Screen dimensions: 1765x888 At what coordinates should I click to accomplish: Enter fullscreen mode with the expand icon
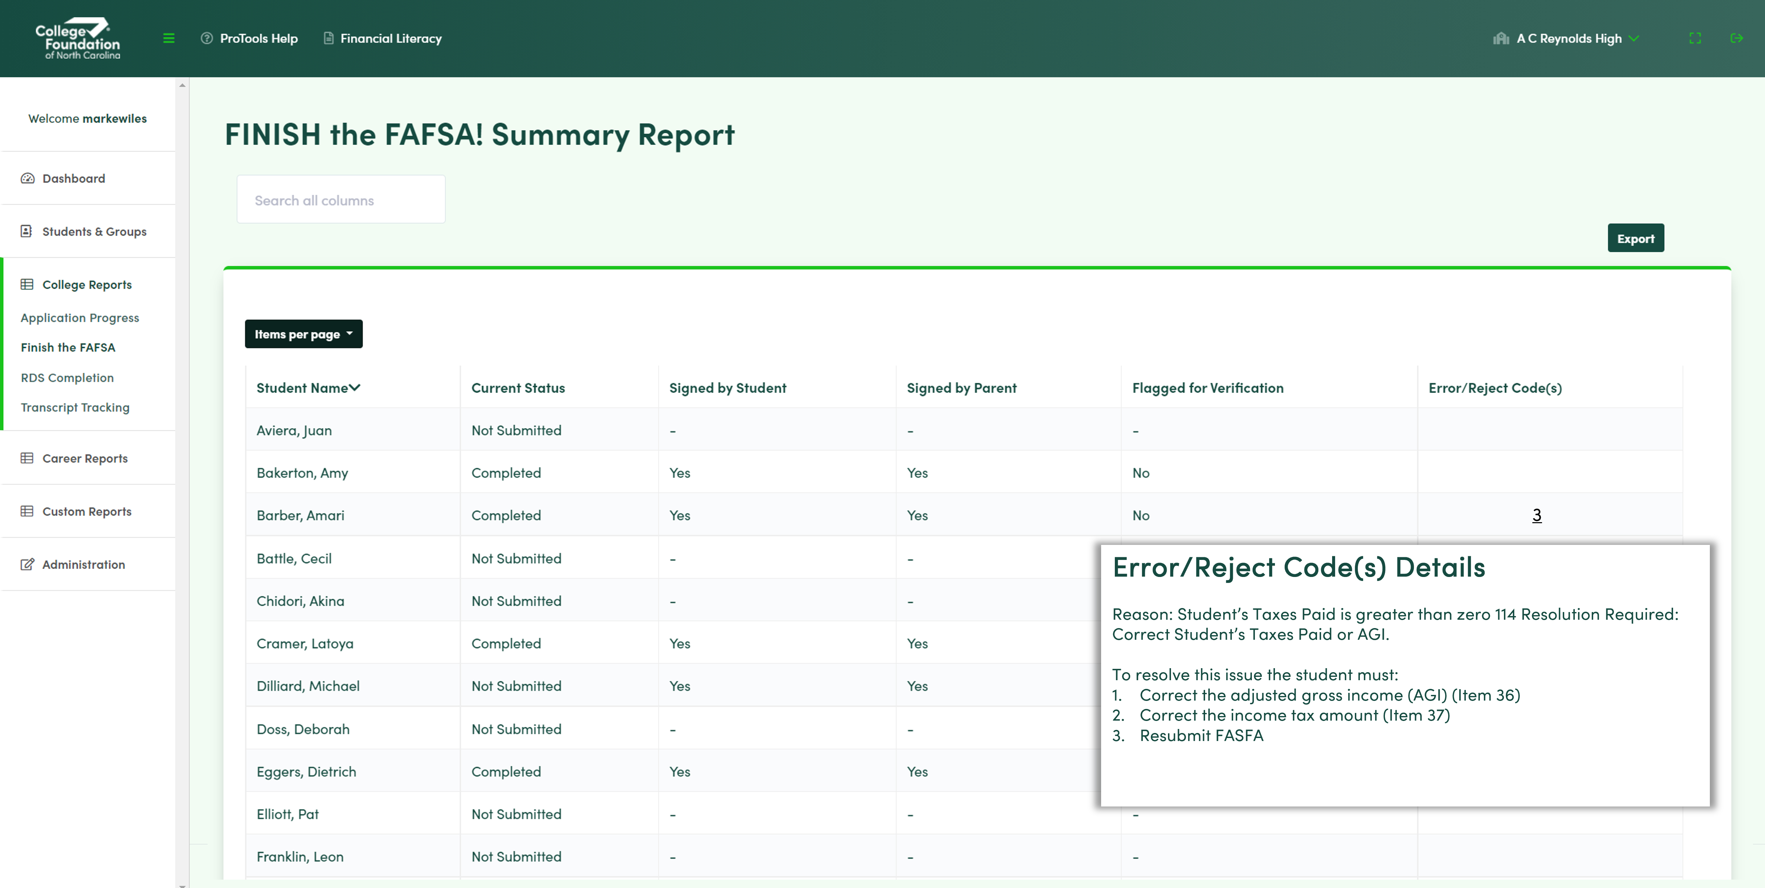point(1695,38)
